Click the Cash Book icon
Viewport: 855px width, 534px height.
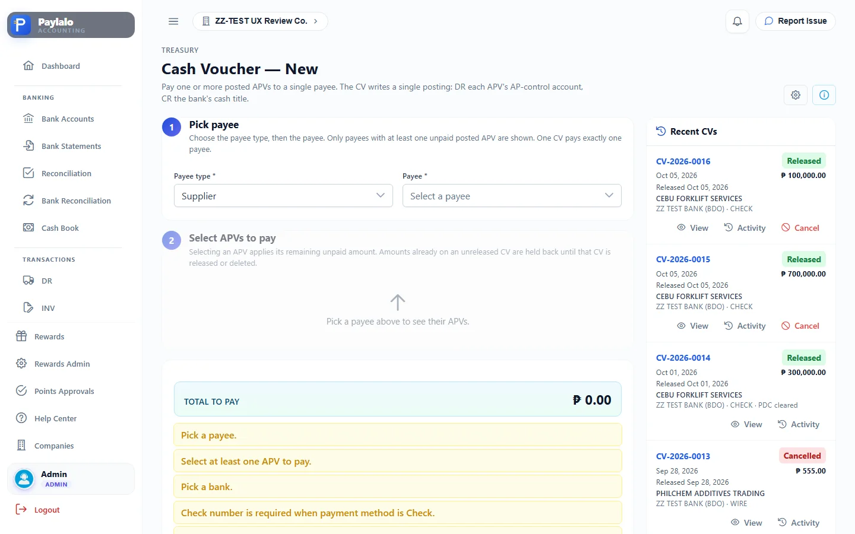(x=28, y=228)
